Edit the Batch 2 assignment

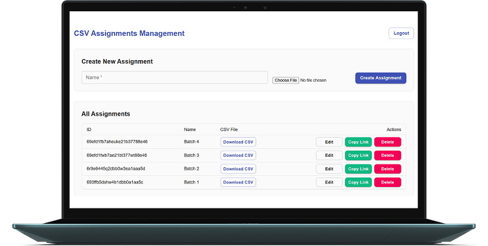(329, 169)
